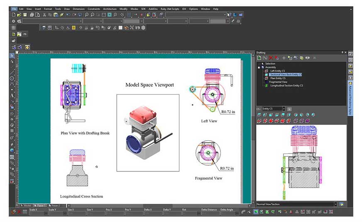Click the Cut scissors icon
The width and height of the screenshot is (362, 222).
[x=44, y=15]
